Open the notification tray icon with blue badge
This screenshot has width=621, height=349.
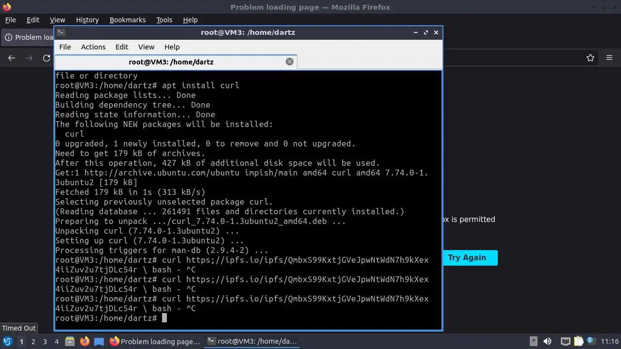point(591,342)
